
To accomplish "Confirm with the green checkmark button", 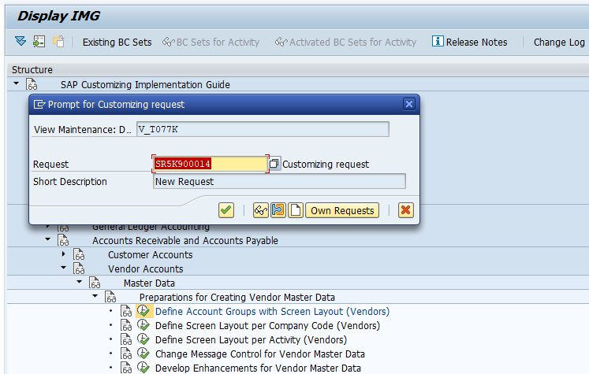I will 226,210.
